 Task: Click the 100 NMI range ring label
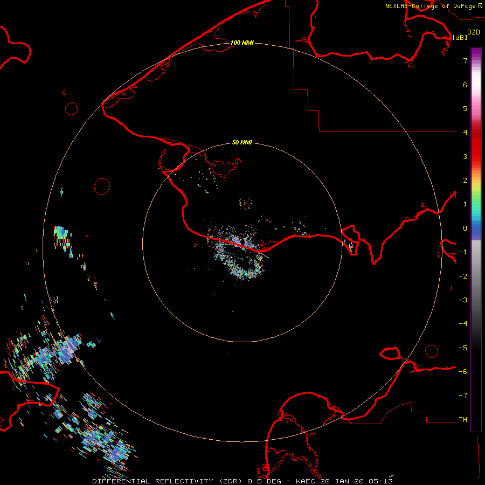(x=242, y=43)
